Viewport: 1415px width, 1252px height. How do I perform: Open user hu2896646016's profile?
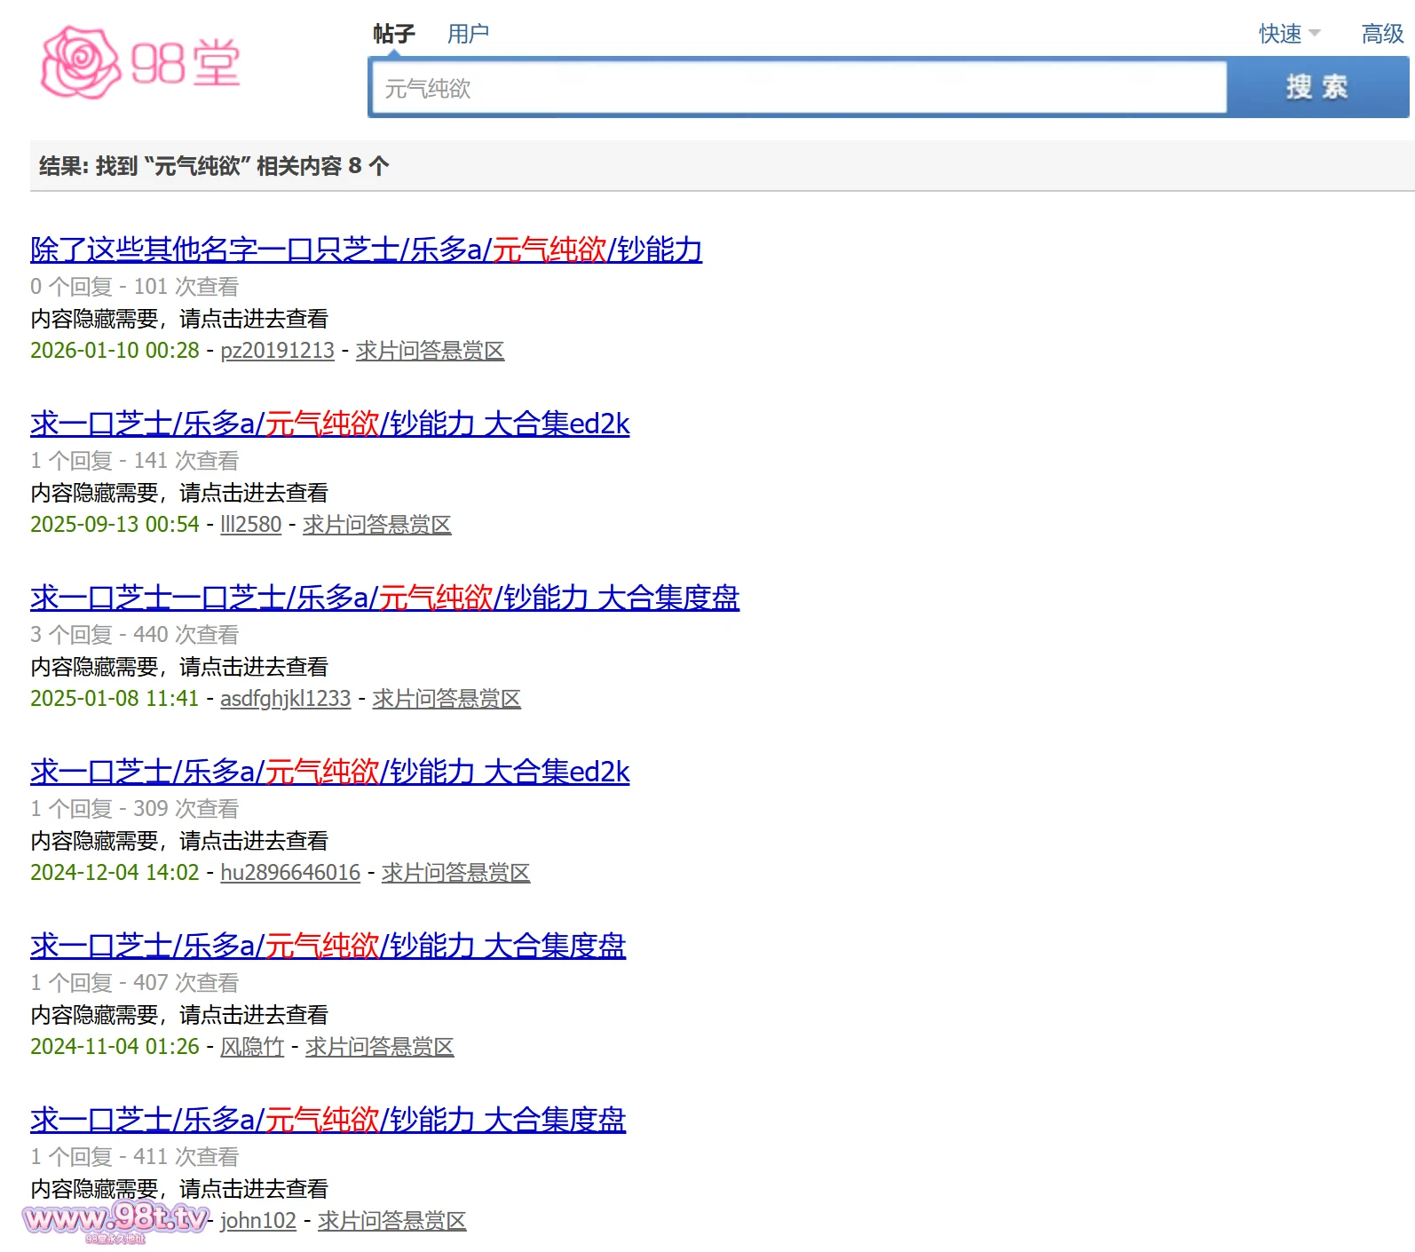coord(289,873)
